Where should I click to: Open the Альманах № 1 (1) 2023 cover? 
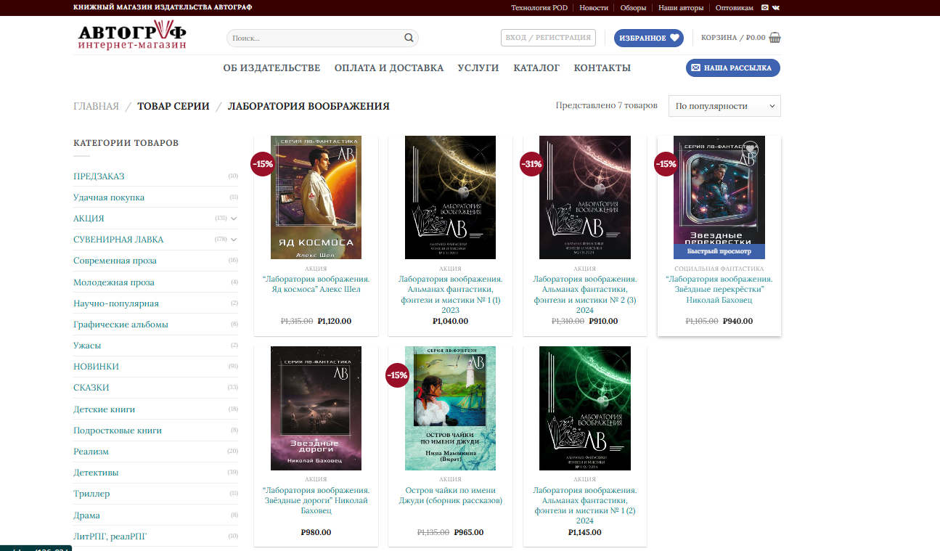tap(450, 197)
